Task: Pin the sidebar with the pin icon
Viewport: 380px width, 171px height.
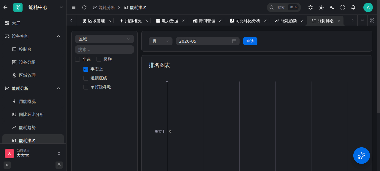Action: [x=59, y=165]
